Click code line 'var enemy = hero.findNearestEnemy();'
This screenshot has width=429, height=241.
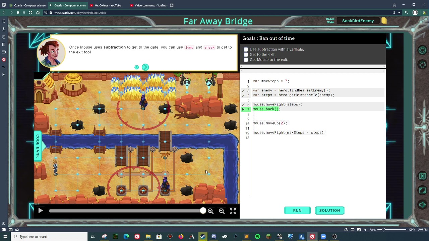click(291, 90)
